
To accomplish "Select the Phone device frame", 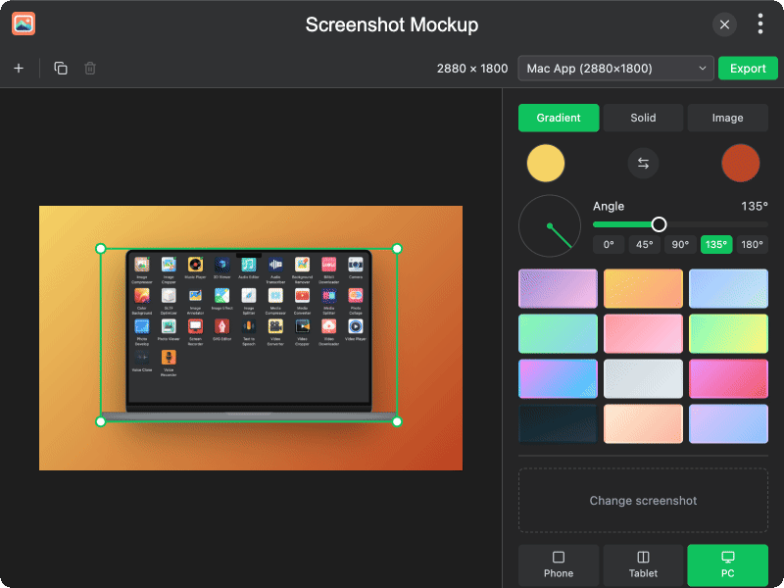I will (x=559, y=565).
